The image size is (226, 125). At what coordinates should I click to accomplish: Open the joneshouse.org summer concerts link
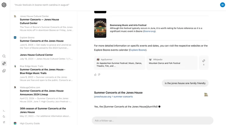[113, 96]
